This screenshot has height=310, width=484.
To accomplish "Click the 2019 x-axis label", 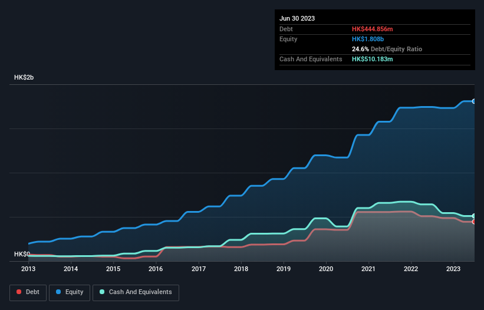I will pyautogui.click(x=284, y=269).
